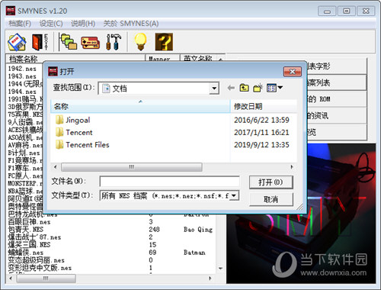Click the open ROM floppy disk icon
This screenshot has width=381, height=290.
17,42
